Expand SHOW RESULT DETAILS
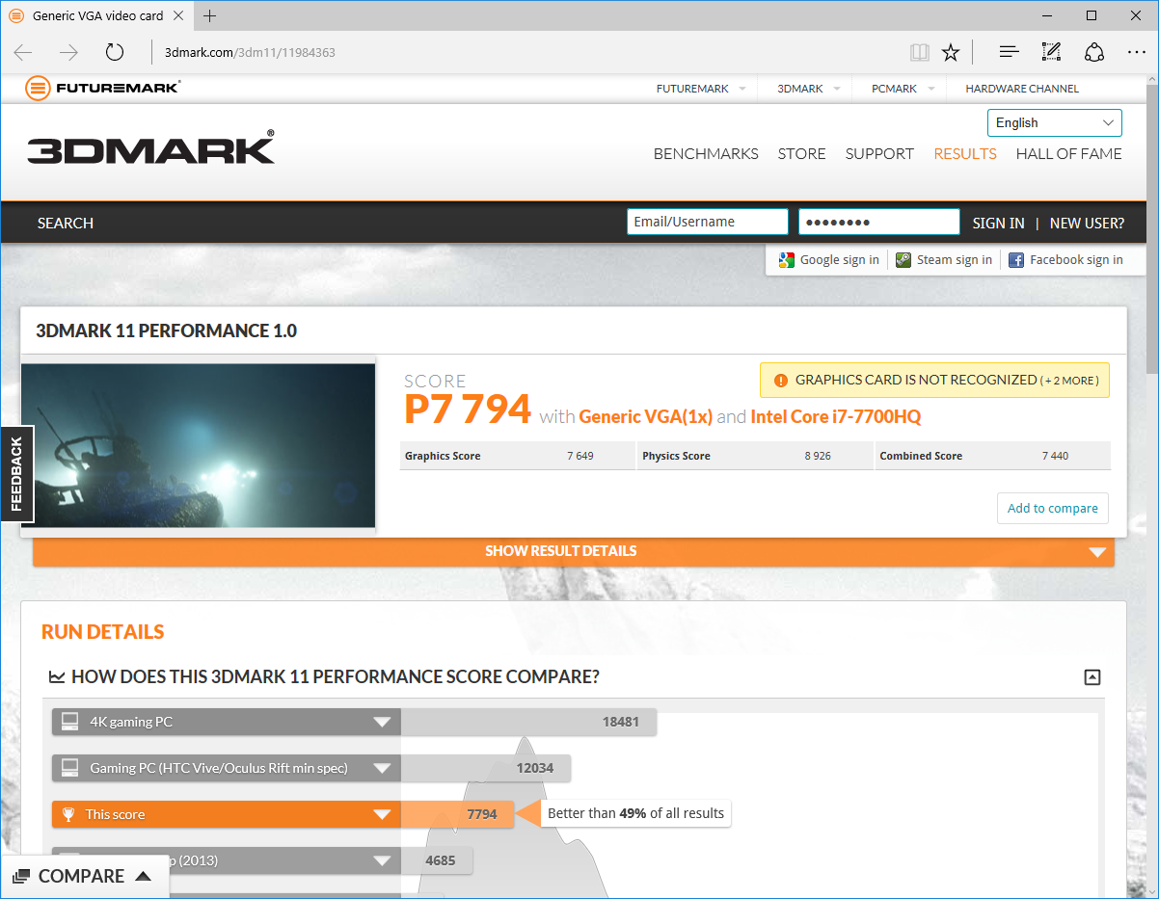Screen dimensions: 1159x899 (574, 551)
